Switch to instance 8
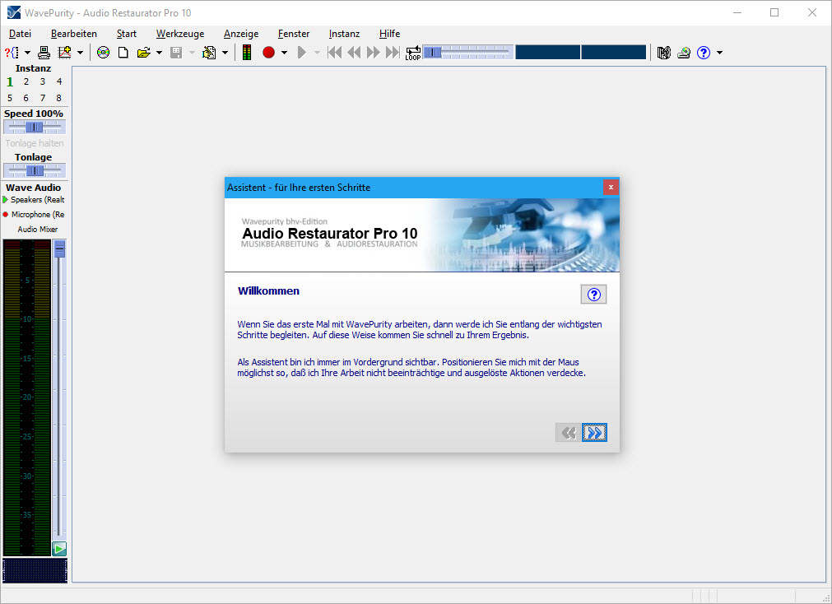The width and height of the screenshot is (832, 604). tap(59, 98)
